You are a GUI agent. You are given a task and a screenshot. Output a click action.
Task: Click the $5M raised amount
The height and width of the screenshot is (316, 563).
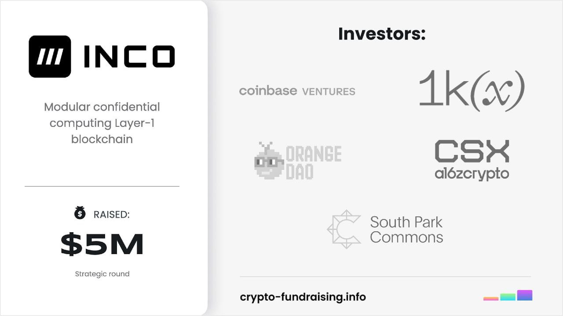[x=102, y=244]
